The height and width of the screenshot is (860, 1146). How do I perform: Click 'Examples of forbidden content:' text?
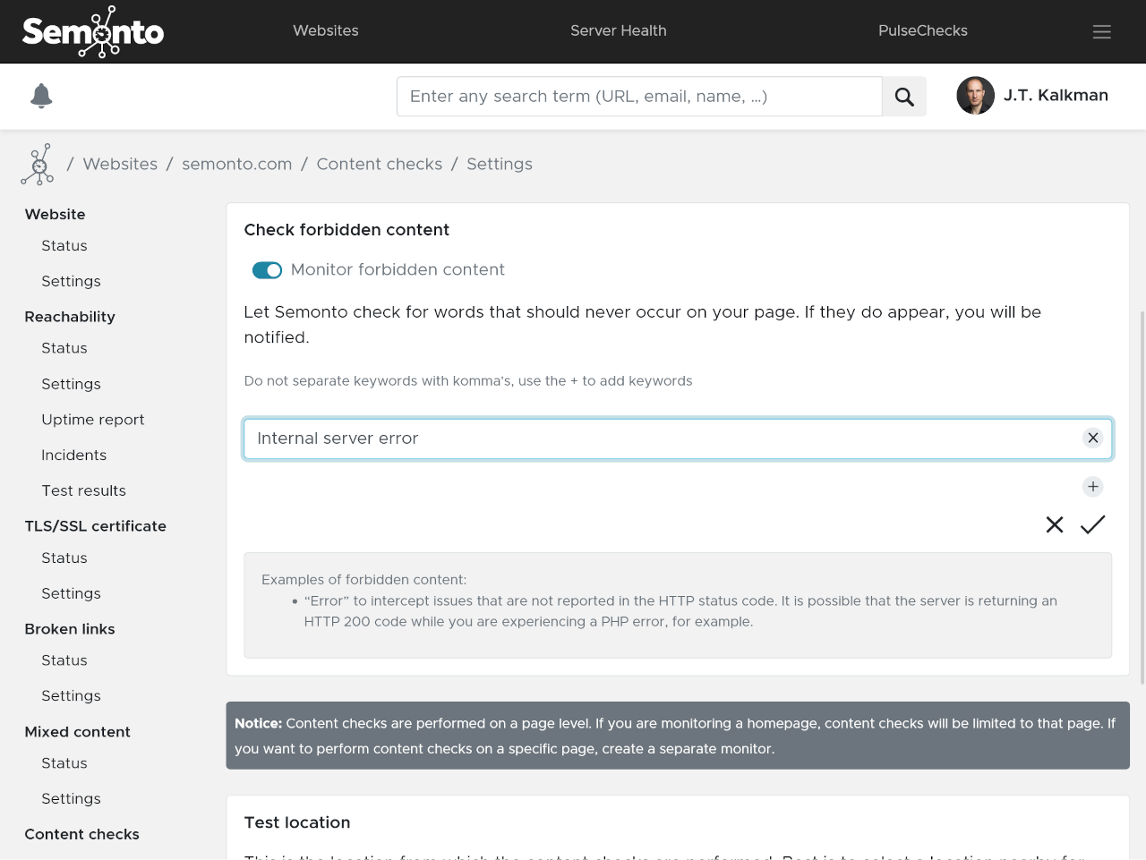pyautogui.click(x=363, y=580)
